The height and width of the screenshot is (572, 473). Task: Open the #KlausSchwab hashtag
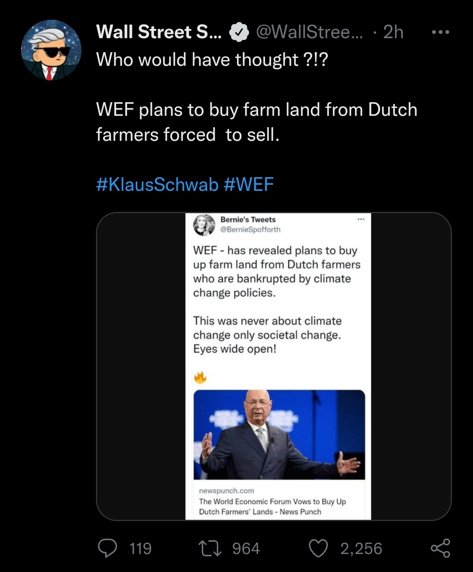pos(157,185)
